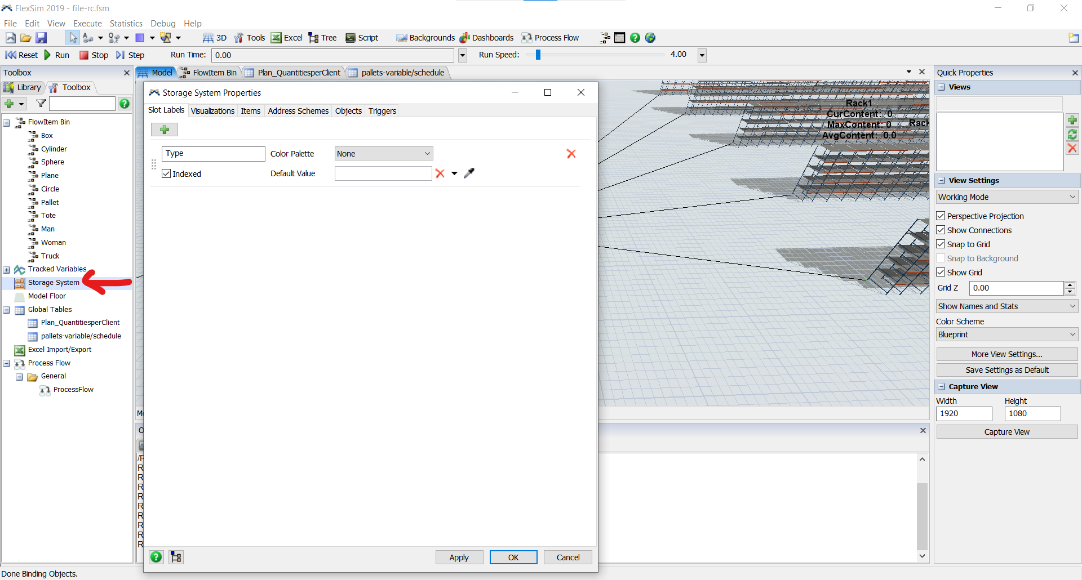Click the Save model icon
Viewport: 1082px width, 580px height.
pyautogui.click(x=41, y=38)
